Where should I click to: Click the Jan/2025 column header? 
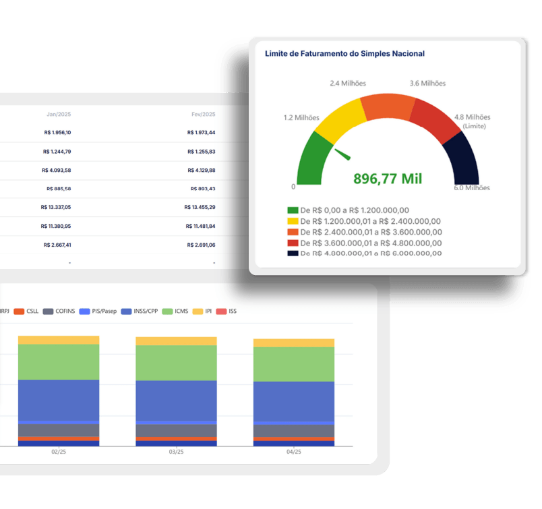pyautogui.click(x=58, y=115)
